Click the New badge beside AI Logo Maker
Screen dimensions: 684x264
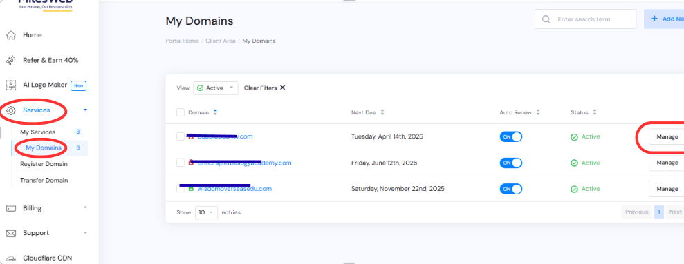tap(79, 85)
